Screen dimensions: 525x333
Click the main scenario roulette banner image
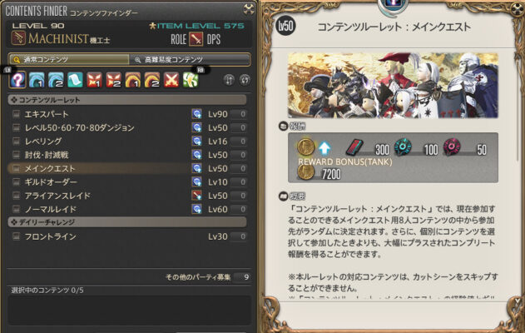[393, 85]
